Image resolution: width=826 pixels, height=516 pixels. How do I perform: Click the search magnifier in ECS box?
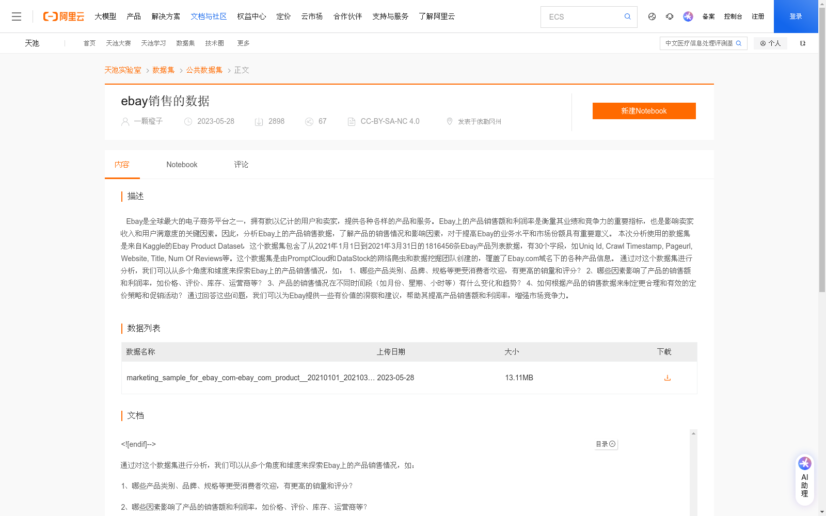coord(627,17)
